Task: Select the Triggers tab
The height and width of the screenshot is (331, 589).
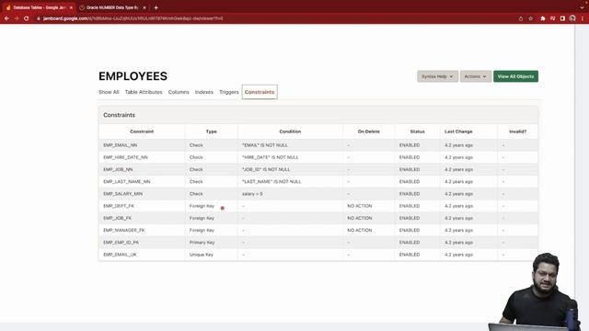Action: point(229,92)
